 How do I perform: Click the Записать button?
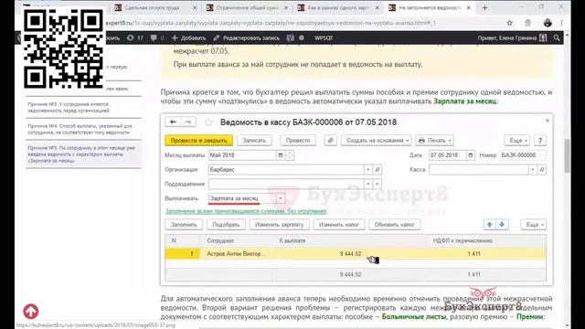coord(254,140)
